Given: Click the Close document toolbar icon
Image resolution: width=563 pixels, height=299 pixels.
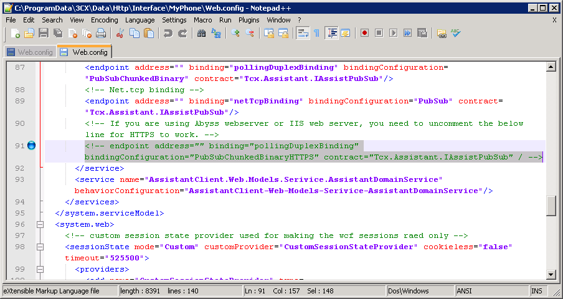Looking at the screenshot, I should click(72, 34).
